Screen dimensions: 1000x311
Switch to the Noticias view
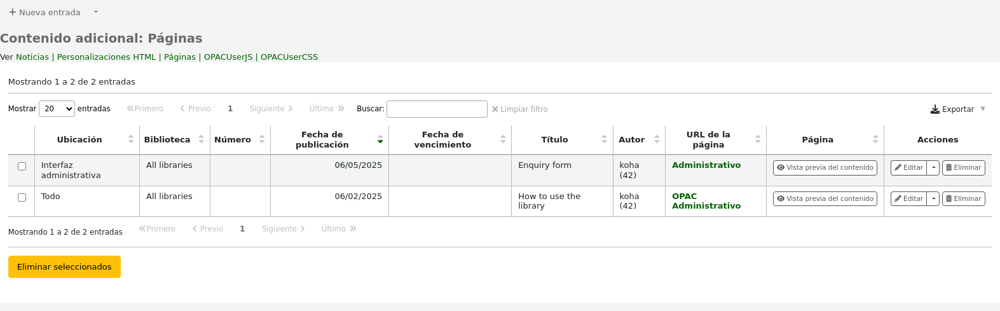[x=32, y=57]
